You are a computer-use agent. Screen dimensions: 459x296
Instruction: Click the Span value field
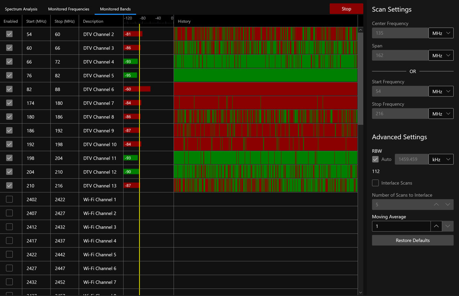click(400, 56)
